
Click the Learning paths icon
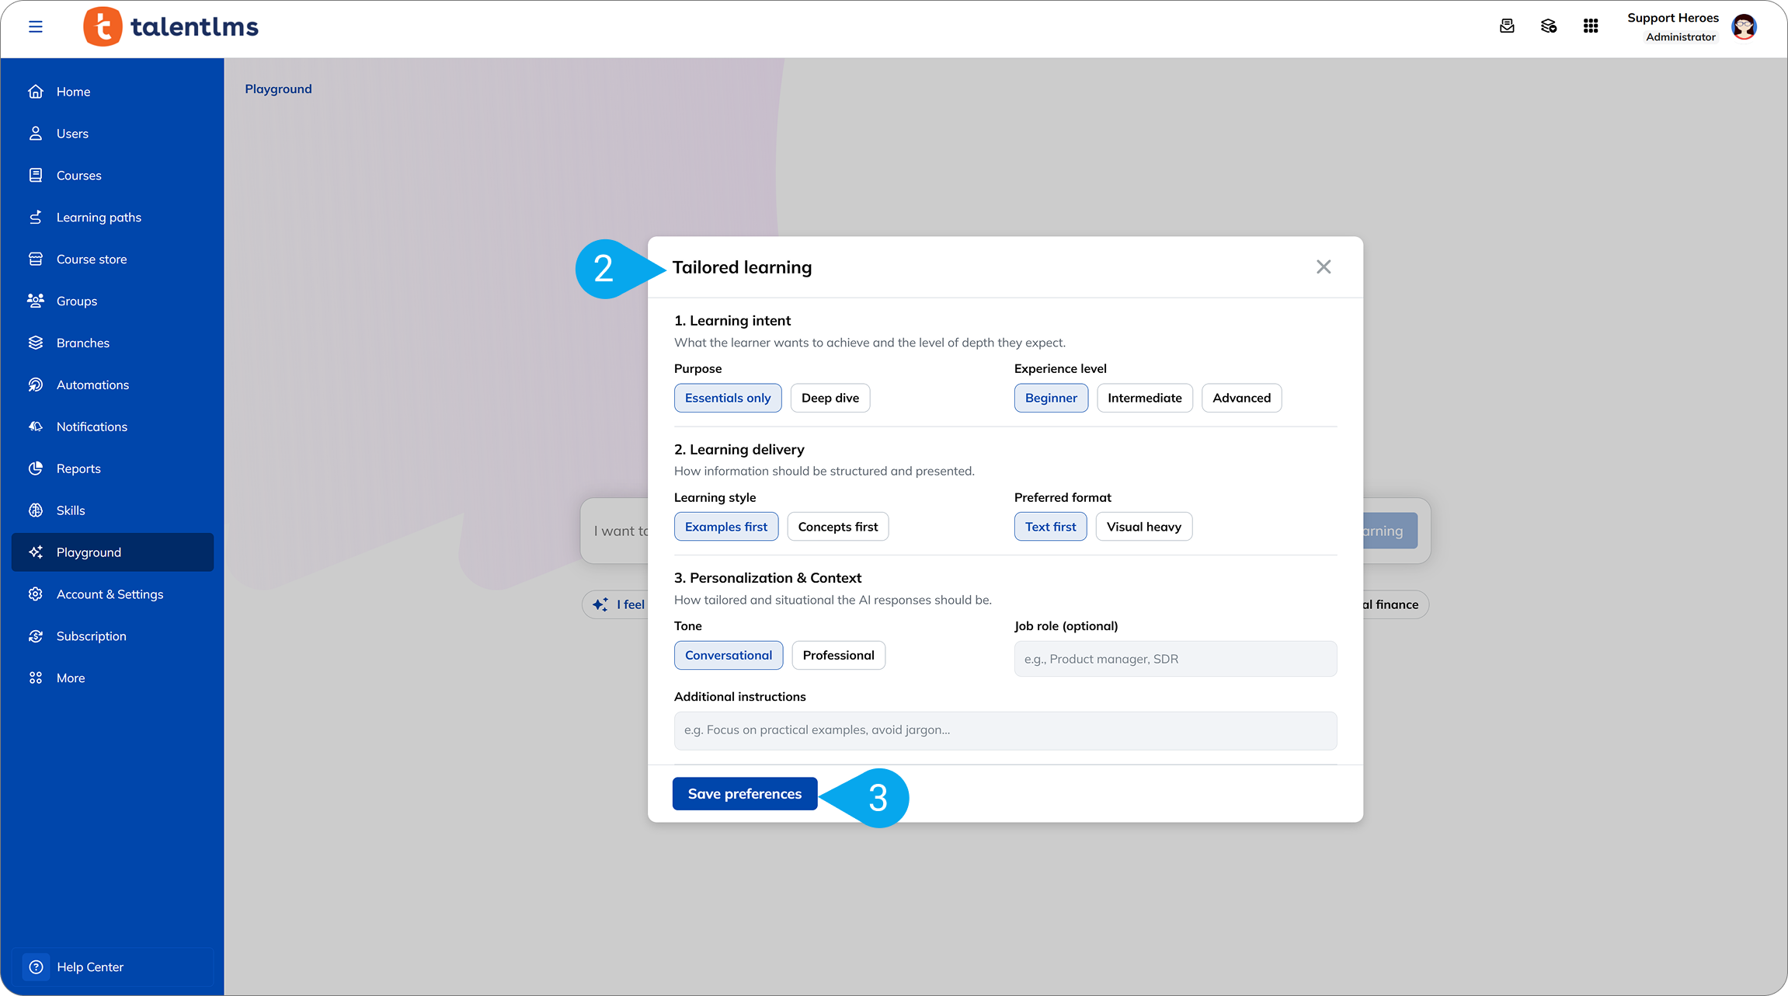[x=36, y=218]
